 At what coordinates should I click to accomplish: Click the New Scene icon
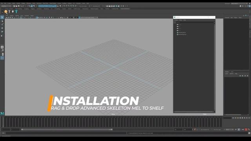[x=14, y=6]
